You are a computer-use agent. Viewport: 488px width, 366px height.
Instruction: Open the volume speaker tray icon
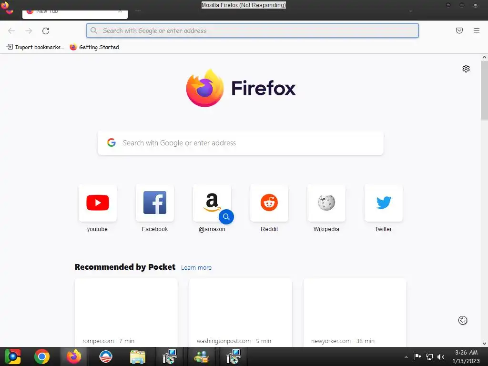pyautogui.click(x=441, y=356)
